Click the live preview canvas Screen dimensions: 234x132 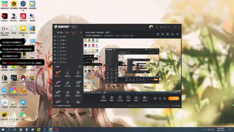click(x=132, y=66)
